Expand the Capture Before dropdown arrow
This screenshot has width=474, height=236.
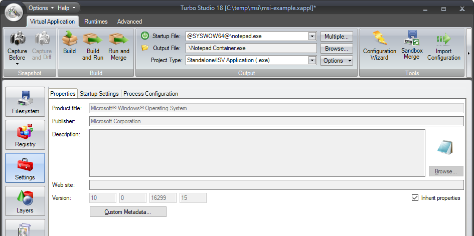pos(17,64)
